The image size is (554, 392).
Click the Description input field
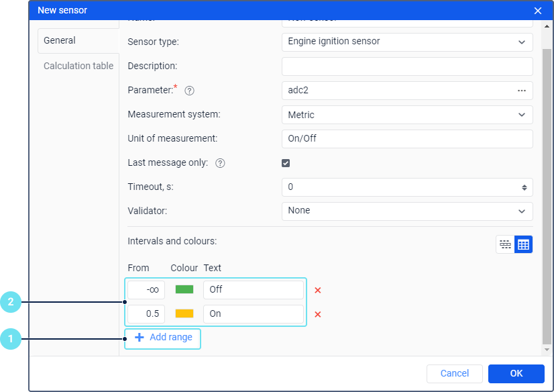(407, 66)
